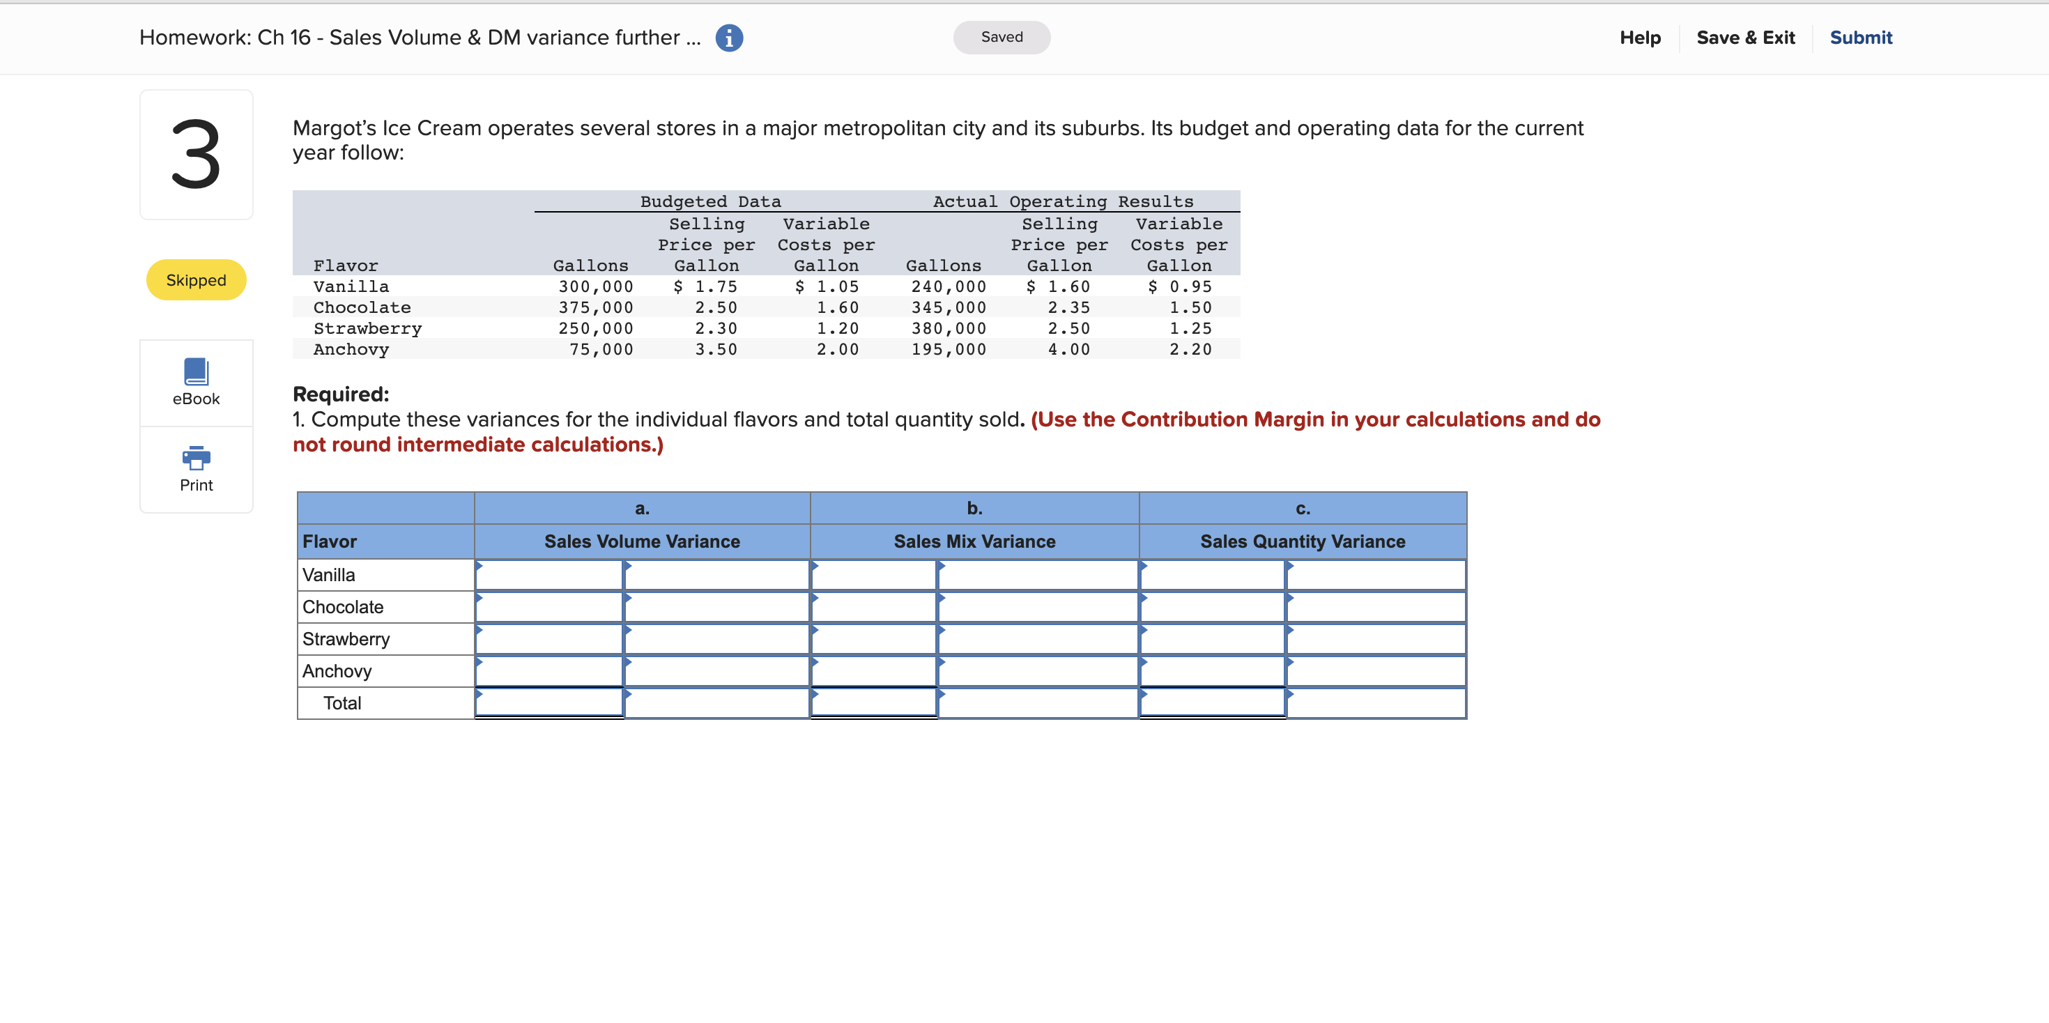Click Anchovy Sales Mix Variance input field

click(x=1038, y=670)
